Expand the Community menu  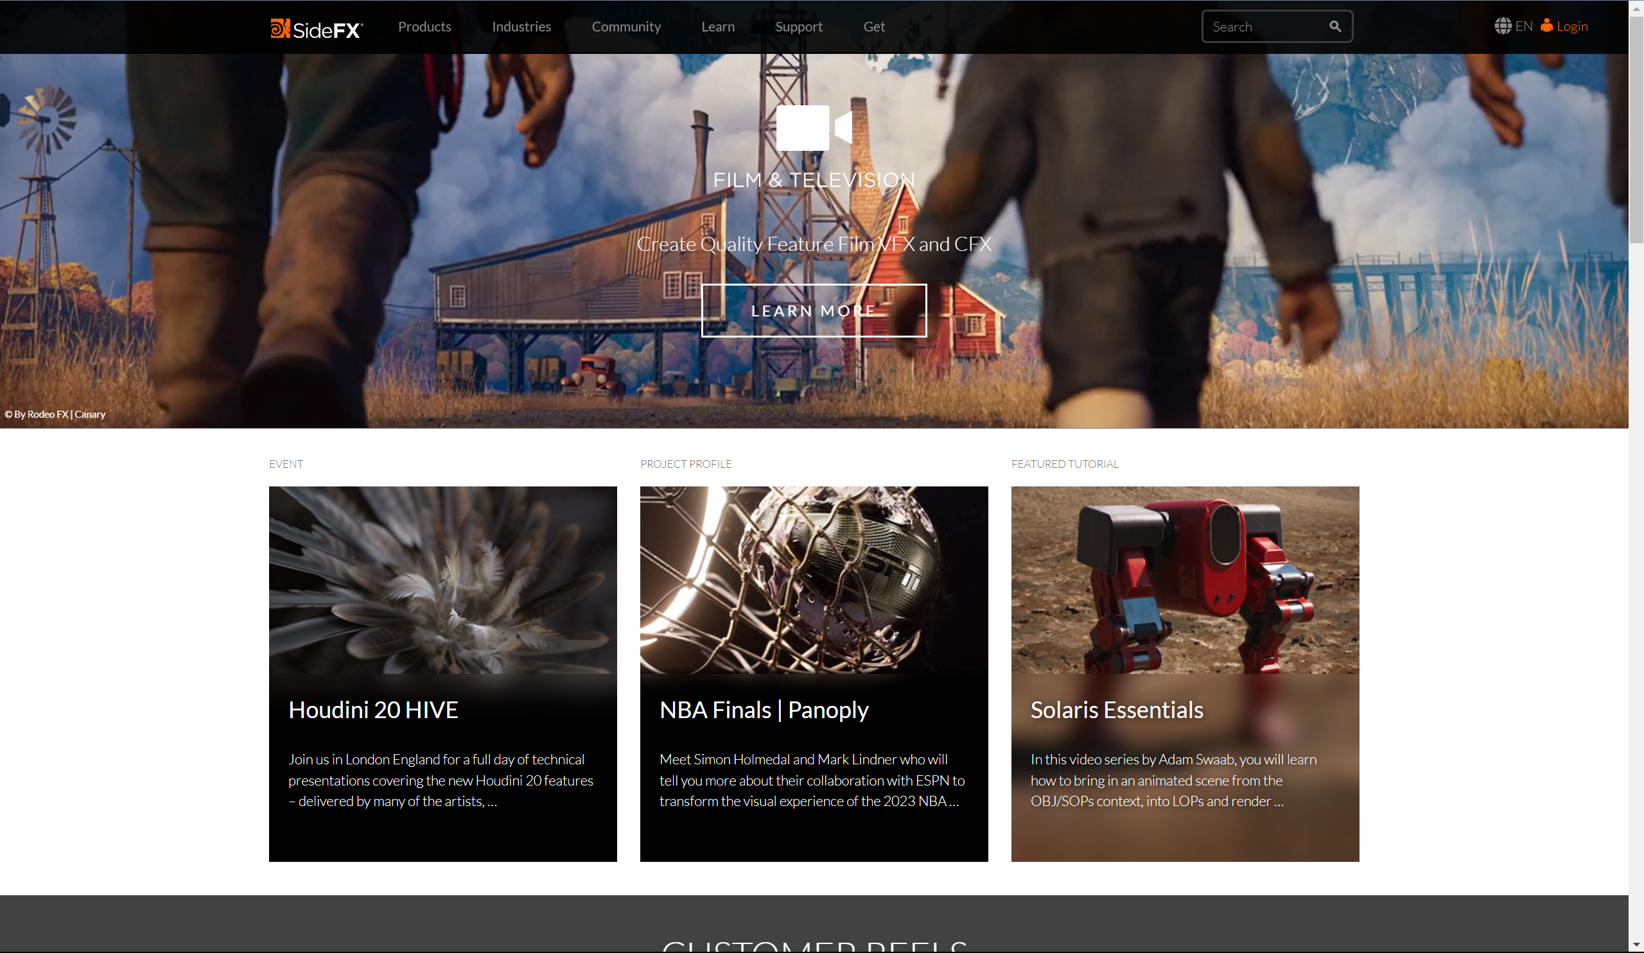[625, 27]
